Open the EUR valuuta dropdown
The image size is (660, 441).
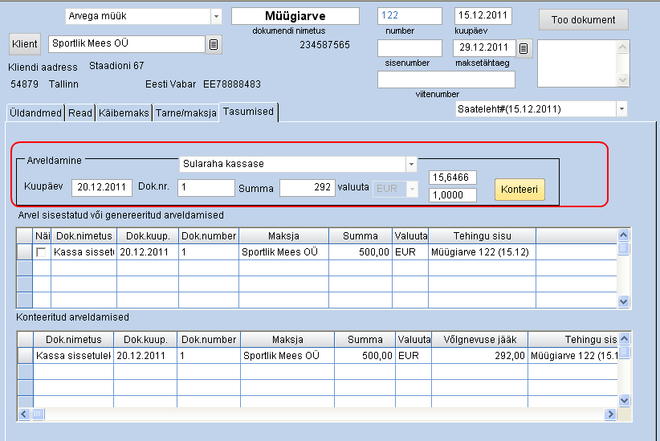tap(412, 189)
